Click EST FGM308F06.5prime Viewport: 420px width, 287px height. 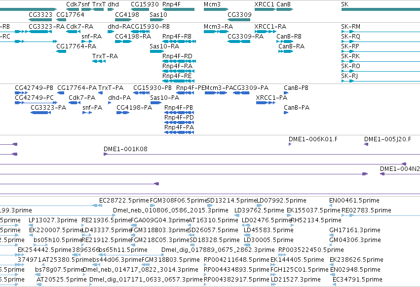179,201
